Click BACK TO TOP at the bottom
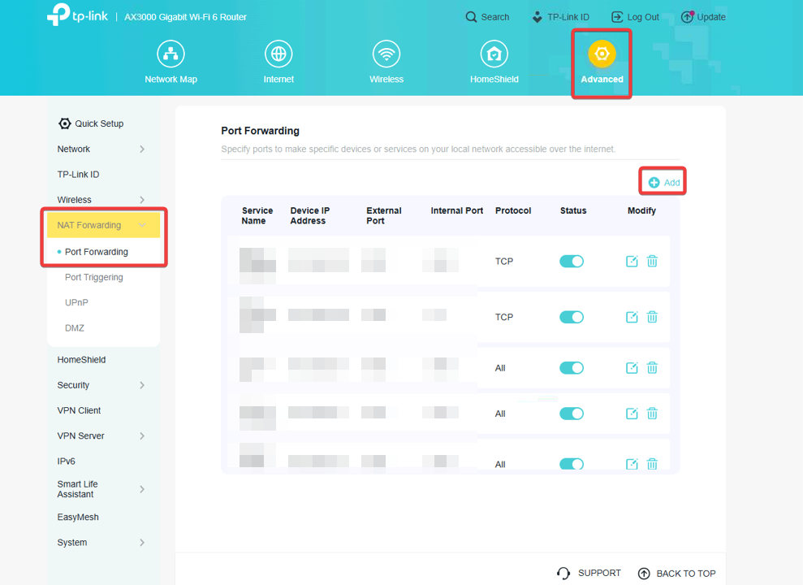Screen dimensions: 803x585 tap(677, 574)
